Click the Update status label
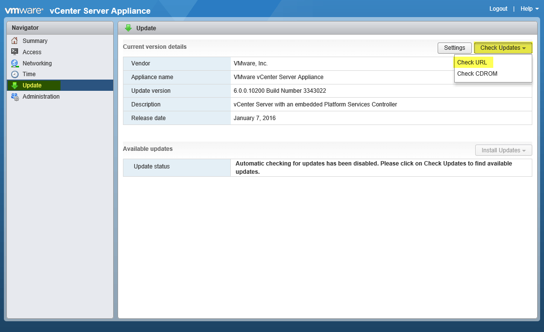544x332 pixels. pyautogui.click(x=152, y=166)
